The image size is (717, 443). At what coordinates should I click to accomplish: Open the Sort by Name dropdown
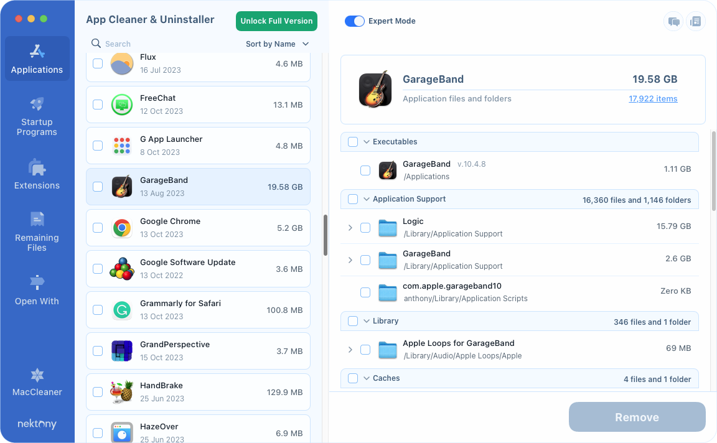point(278,44)
